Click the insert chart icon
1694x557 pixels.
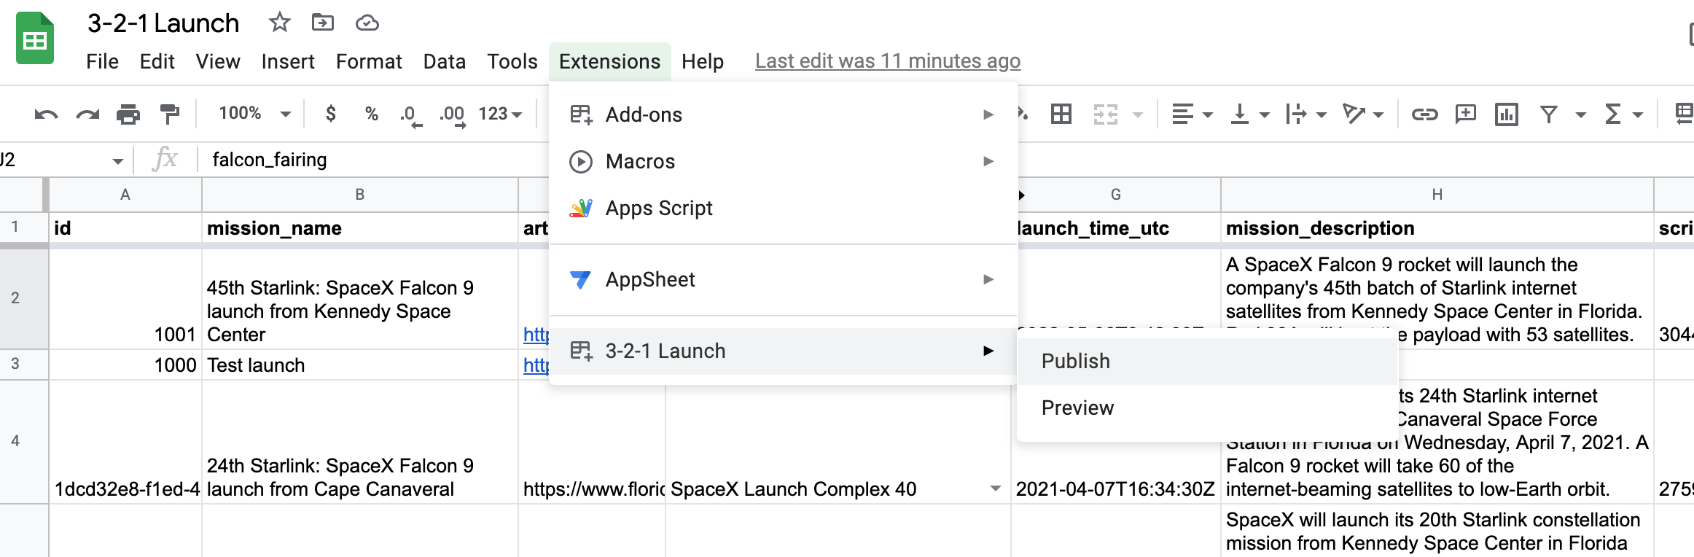[x=1506, y=114]
